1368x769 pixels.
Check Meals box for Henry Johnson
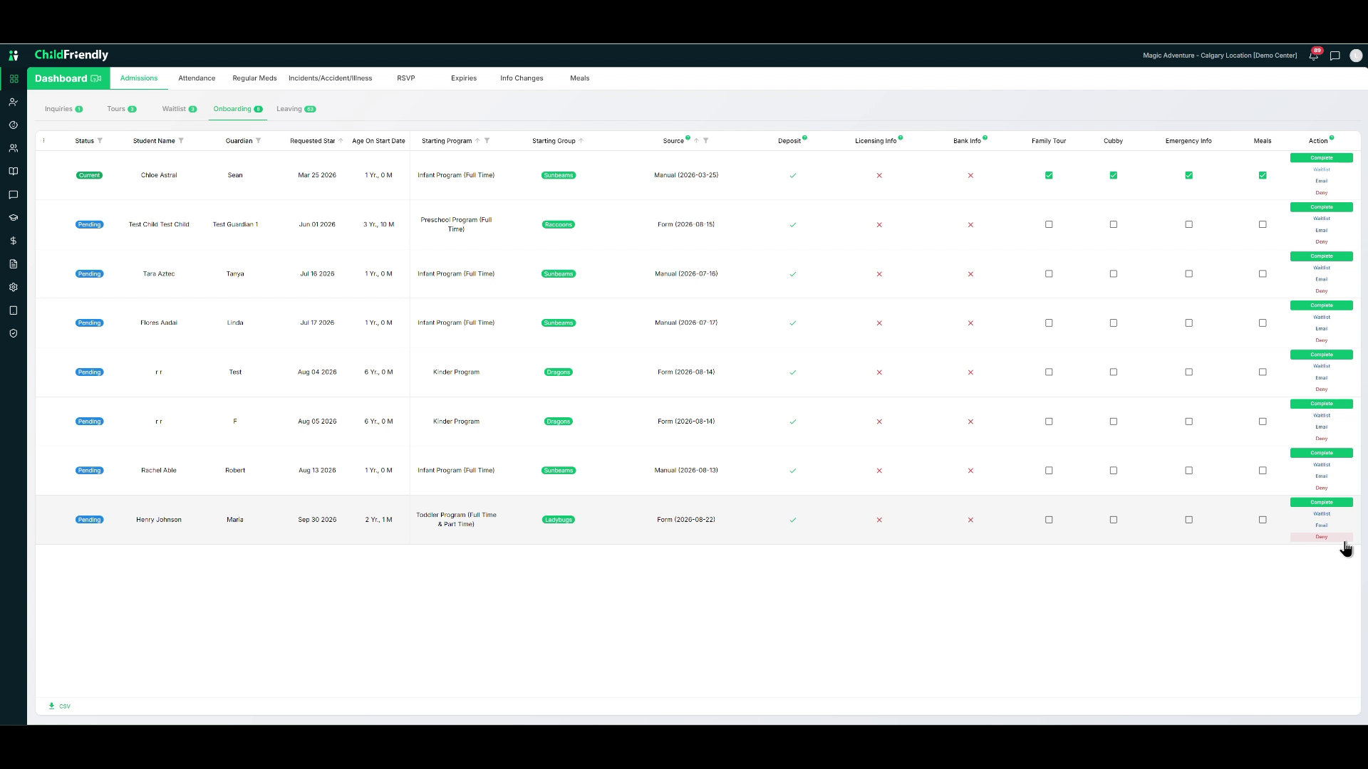coord(1263,520)
